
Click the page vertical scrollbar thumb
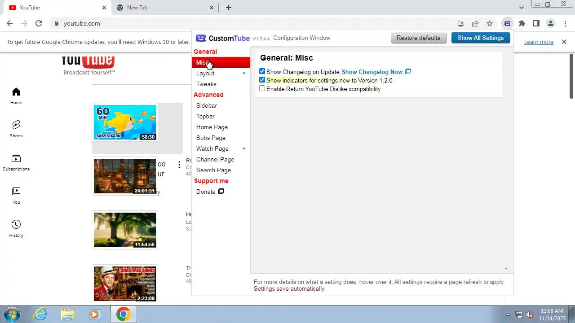[571, 76]
